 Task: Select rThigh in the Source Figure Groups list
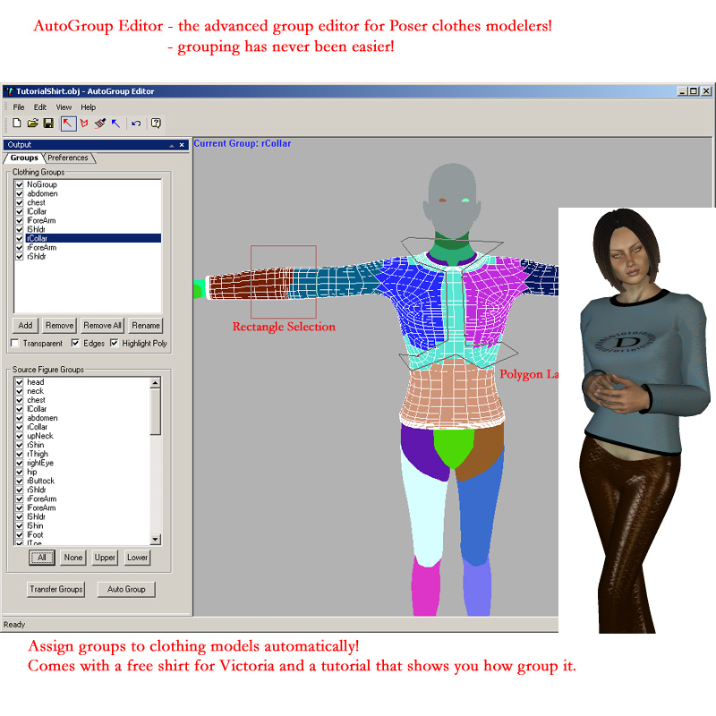click(38, 454)
